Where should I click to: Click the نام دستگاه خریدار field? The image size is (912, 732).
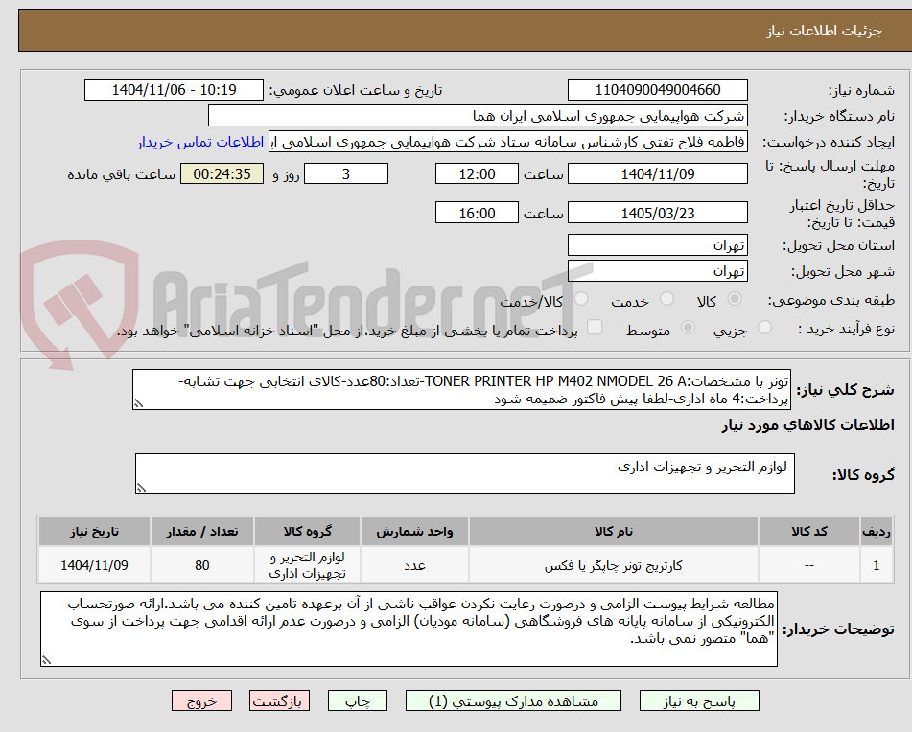coord(478,116)
